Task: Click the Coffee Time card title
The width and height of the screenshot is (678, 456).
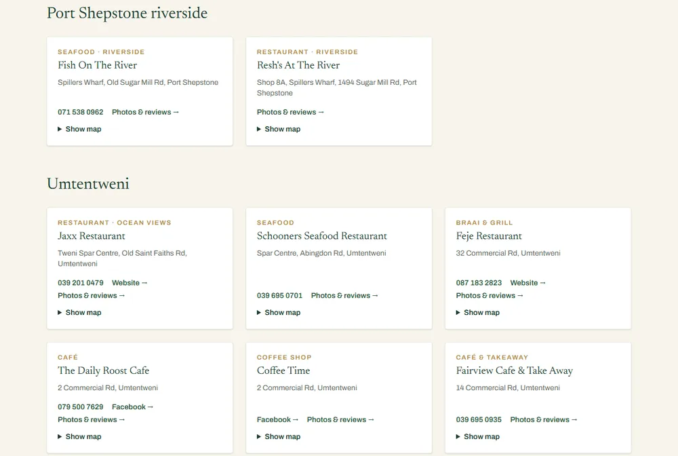Action: (283, 370)
